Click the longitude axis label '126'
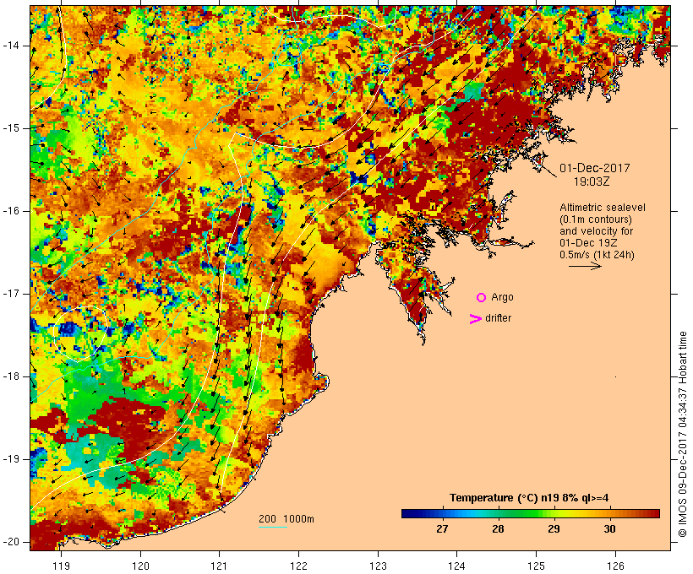Image resolution: width=693 pixels, height=574 pixels. (x=615, y=566)
